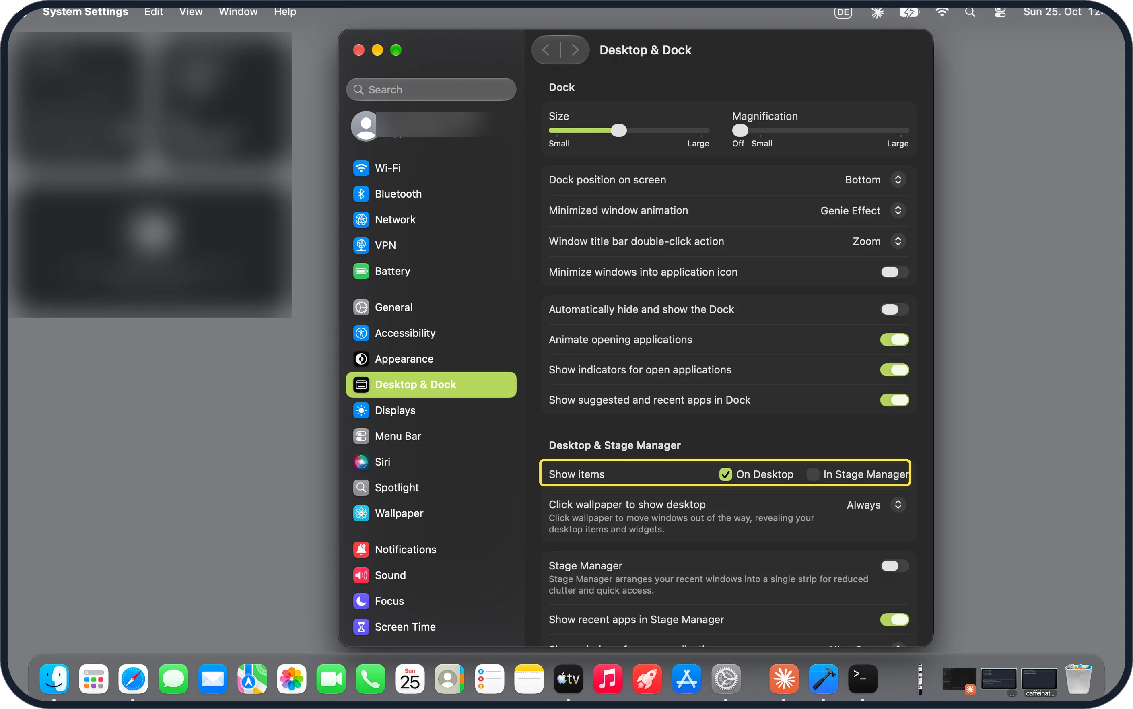
Task: Disable Animate opening applications
Action: click(894, 340)
